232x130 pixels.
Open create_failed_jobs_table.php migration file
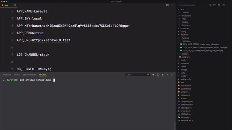pyautogui.click(x=203, y=51)
